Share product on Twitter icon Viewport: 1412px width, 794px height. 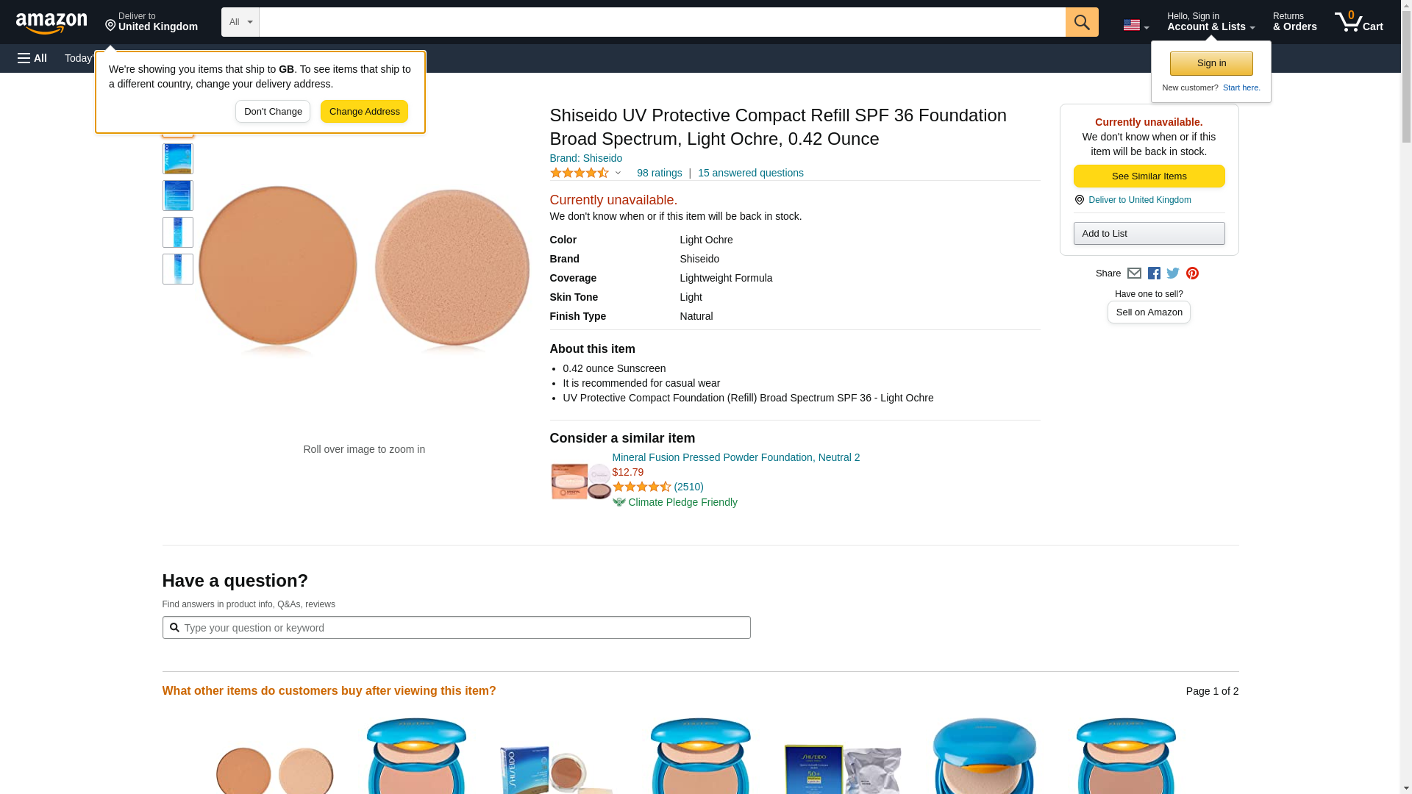click(1173, 273)
